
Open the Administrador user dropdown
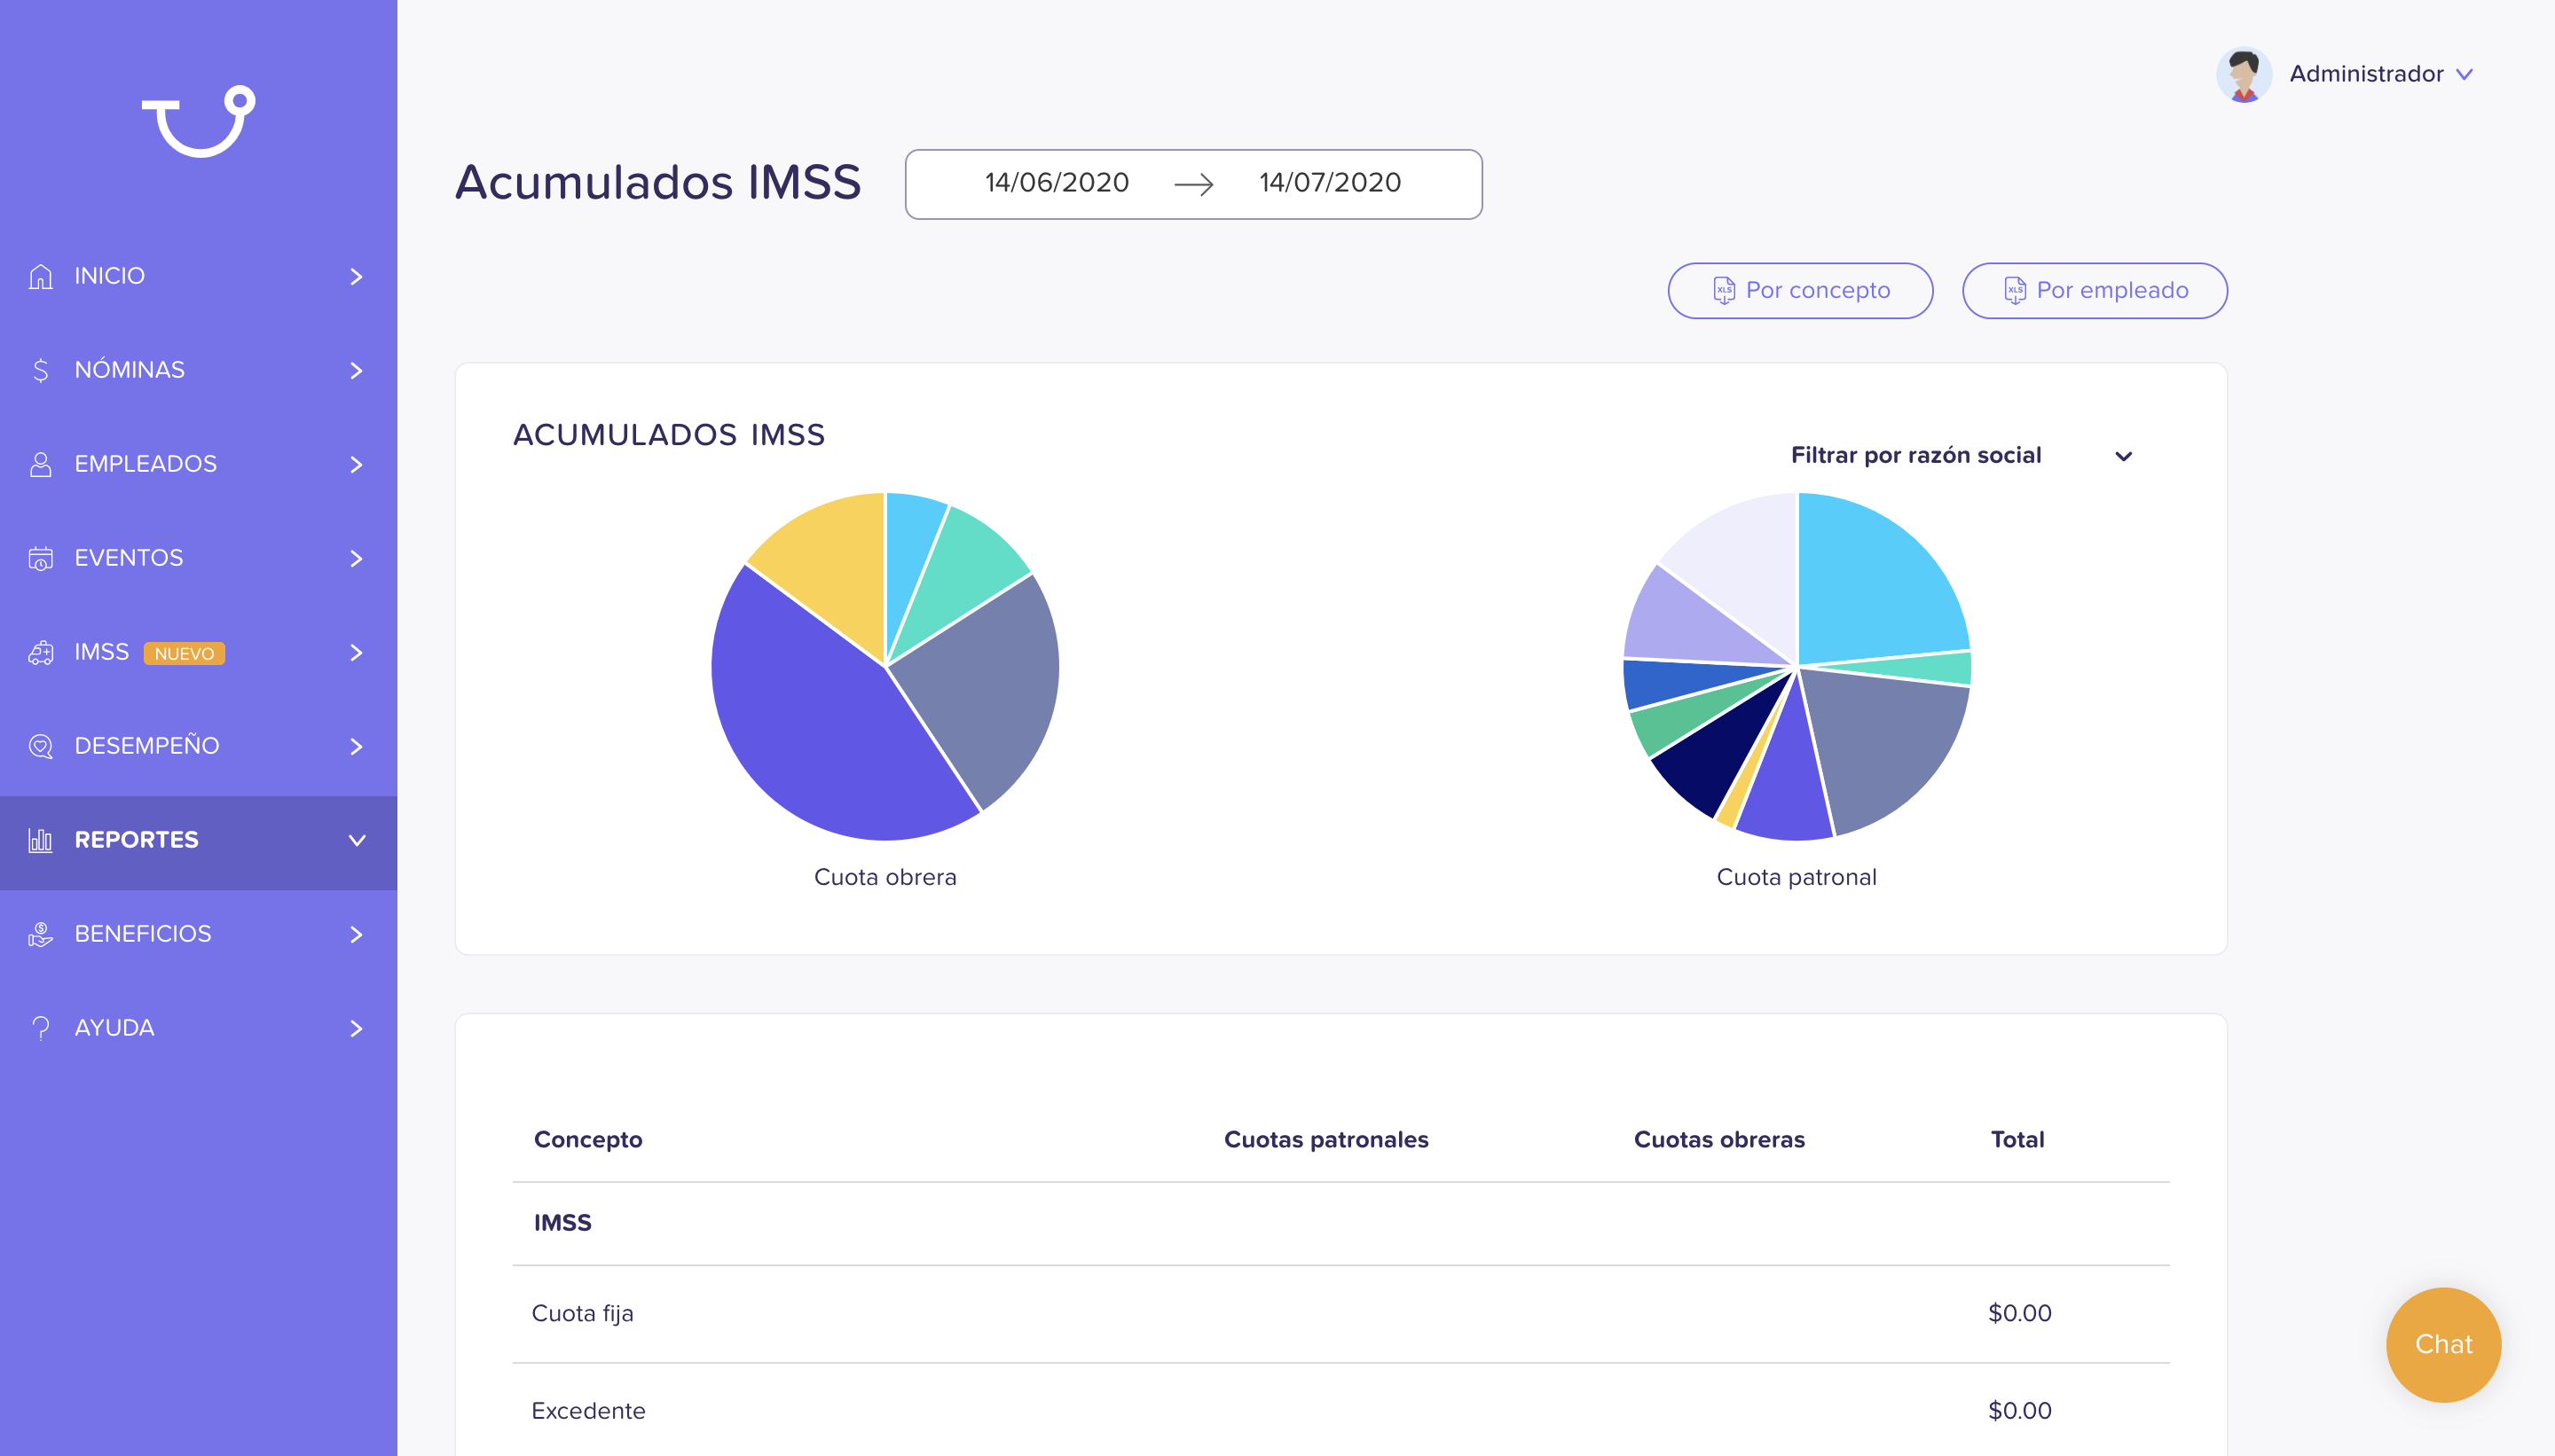point(2346,74)
